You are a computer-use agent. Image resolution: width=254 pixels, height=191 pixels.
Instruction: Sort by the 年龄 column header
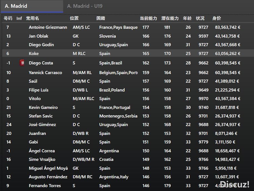click(187, 18)
